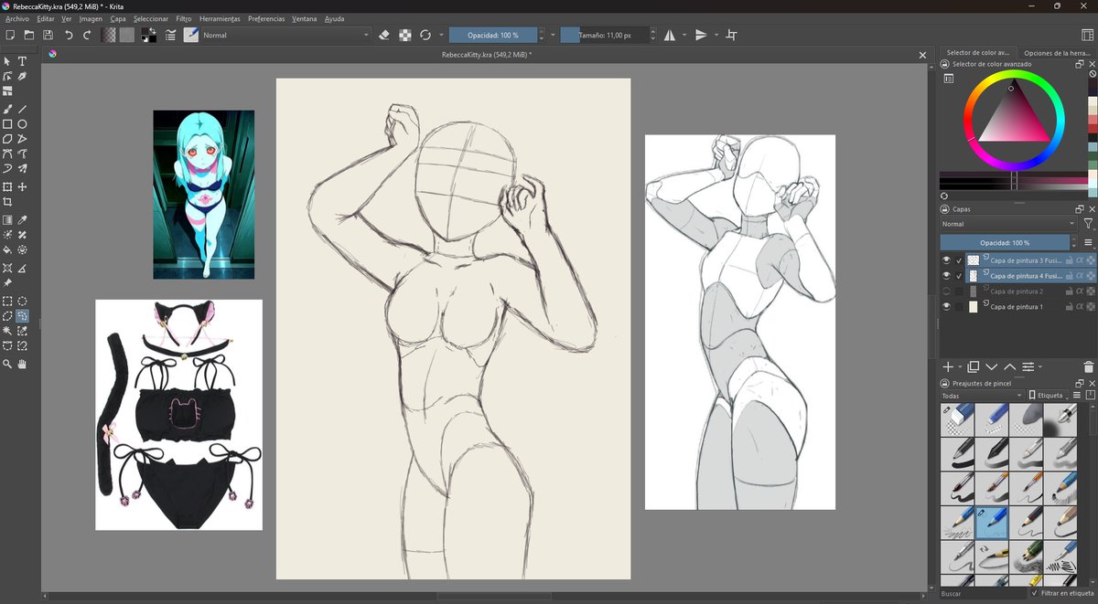Switch to Selector de color avanzado tab

coord(978,53)
